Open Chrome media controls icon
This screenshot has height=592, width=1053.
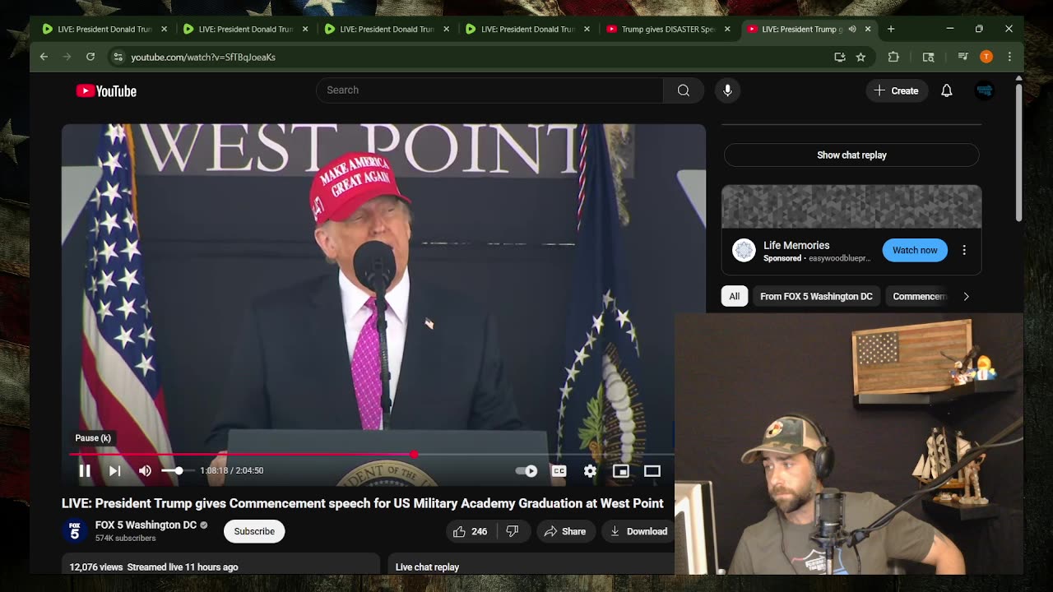[x=963, y=57]
